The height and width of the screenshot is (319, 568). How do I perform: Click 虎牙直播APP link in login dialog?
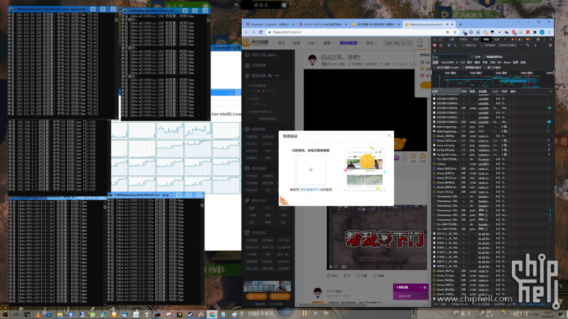pos(309,189)
